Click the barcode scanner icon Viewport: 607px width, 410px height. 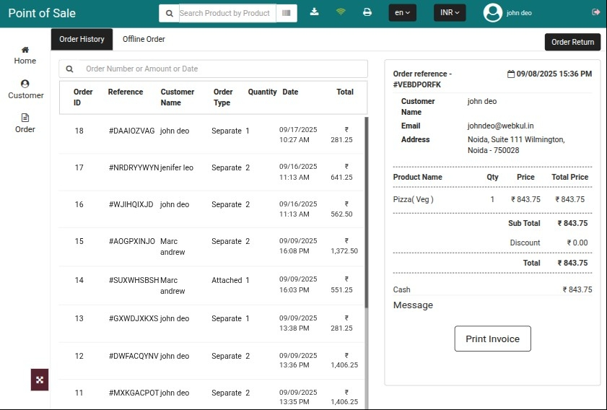tap(287, 13)
